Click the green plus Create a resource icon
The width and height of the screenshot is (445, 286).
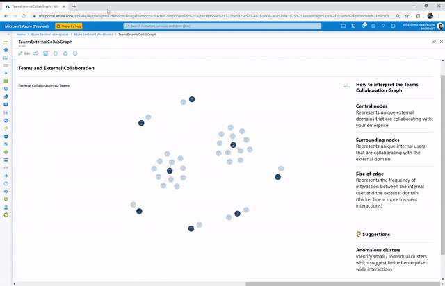pos(6,42)
